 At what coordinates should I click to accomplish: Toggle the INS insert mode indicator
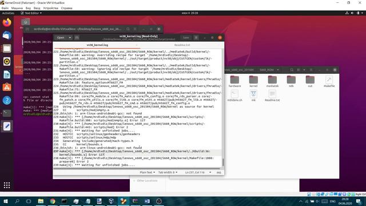[x=218, y=172]
